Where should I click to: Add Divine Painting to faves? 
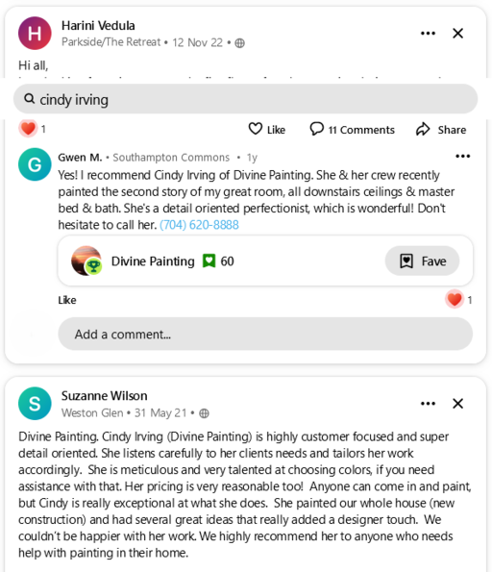(422, 261)
